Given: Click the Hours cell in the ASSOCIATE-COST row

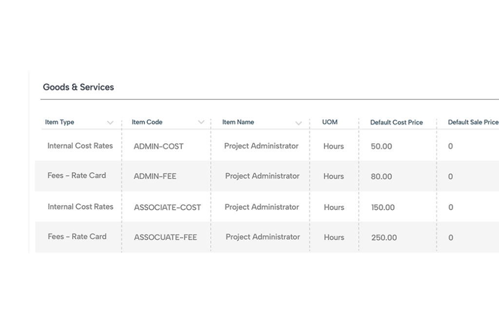Looking at the screenshot, I should pos(334,207).
